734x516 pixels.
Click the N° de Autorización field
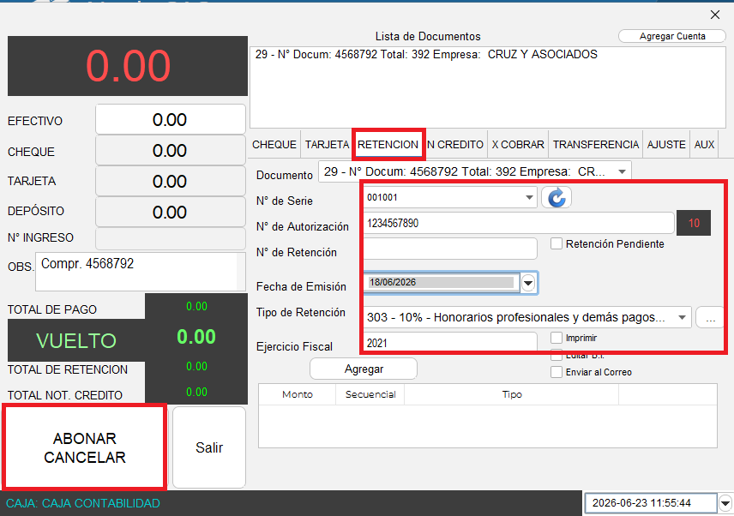pos(519,223)
